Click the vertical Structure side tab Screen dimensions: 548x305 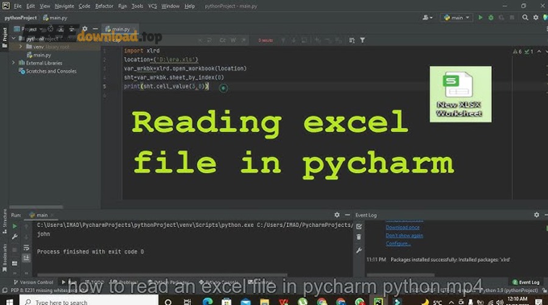click(4, 222)
